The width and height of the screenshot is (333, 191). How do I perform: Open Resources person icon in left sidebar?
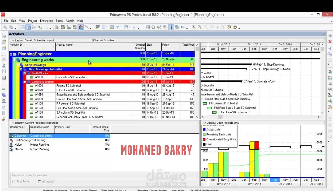[4, 66]
